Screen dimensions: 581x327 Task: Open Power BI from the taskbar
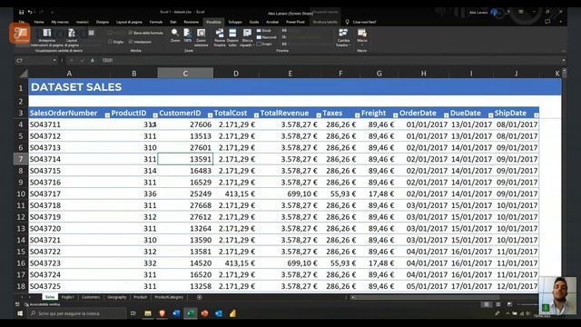pyautogui.click(x=232, y=313)
